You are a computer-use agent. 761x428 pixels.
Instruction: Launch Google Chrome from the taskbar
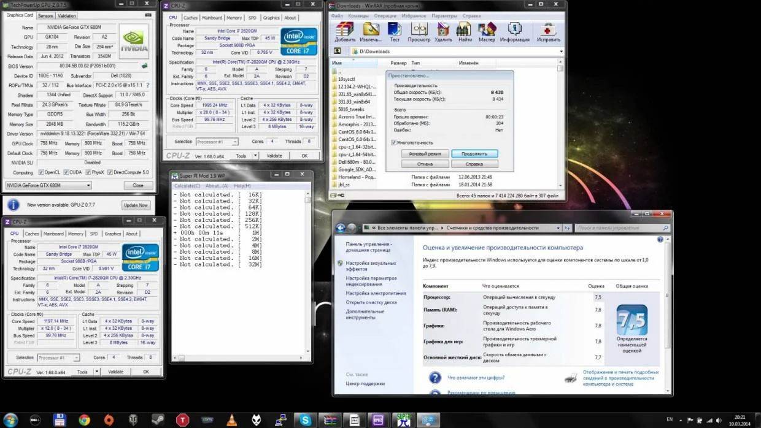pos(84,420)
